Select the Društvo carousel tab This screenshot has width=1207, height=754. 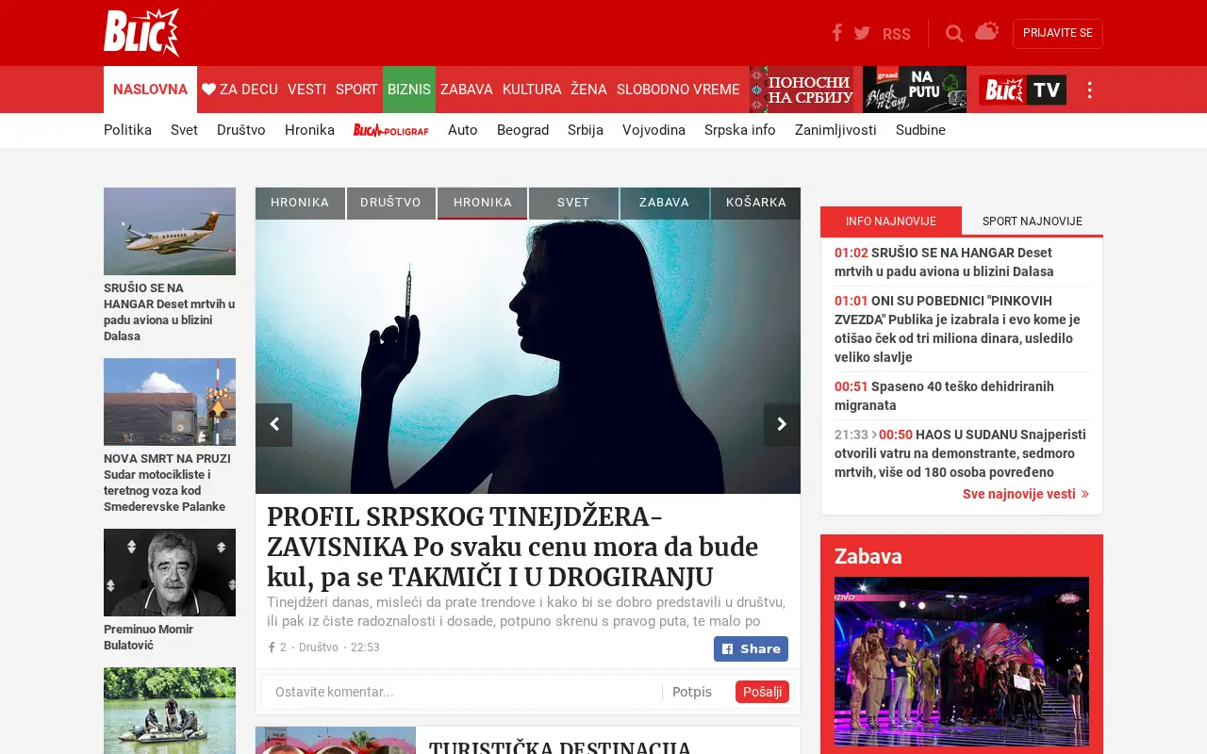390,203
